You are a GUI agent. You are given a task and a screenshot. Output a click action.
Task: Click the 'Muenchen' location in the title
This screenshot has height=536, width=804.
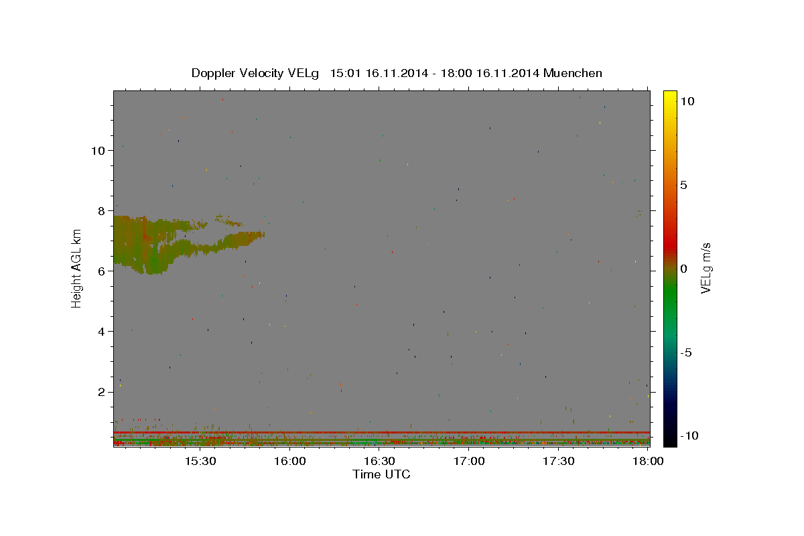coord(574,73)
